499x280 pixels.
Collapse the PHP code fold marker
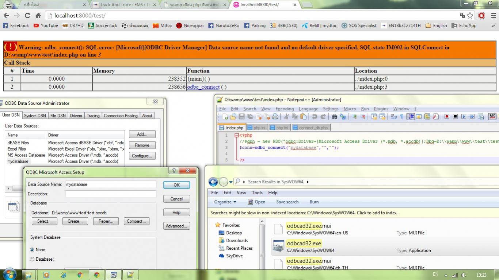coord(236,135)
